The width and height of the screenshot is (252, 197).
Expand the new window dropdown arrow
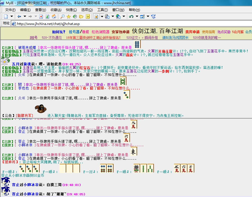click(12, 16)
